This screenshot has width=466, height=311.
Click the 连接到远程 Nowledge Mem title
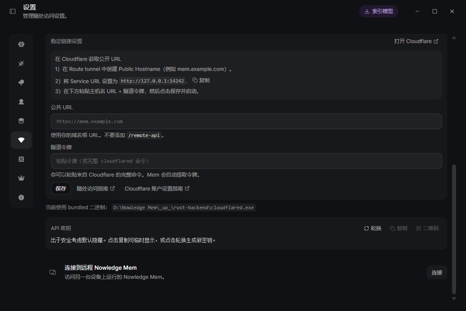pos(101,268)
